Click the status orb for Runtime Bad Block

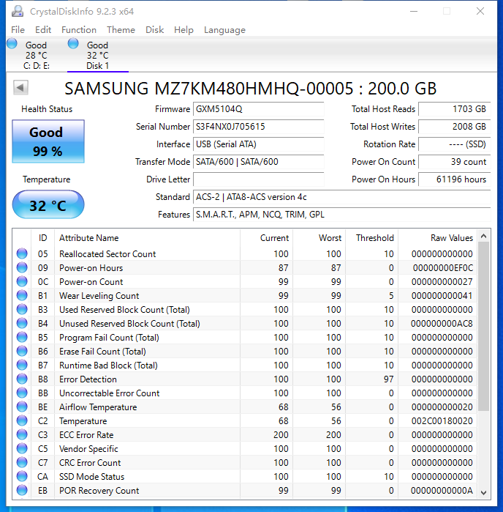22,365
